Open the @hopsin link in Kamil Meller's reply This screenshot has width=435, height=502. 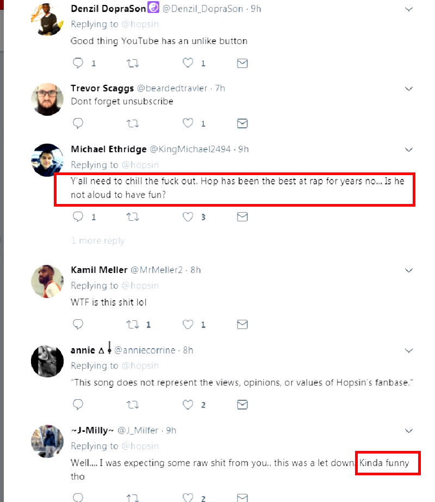click(x=140, y=286)
